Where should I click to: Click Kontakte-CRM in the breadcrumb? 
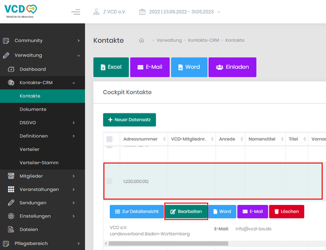coord(204,40)
